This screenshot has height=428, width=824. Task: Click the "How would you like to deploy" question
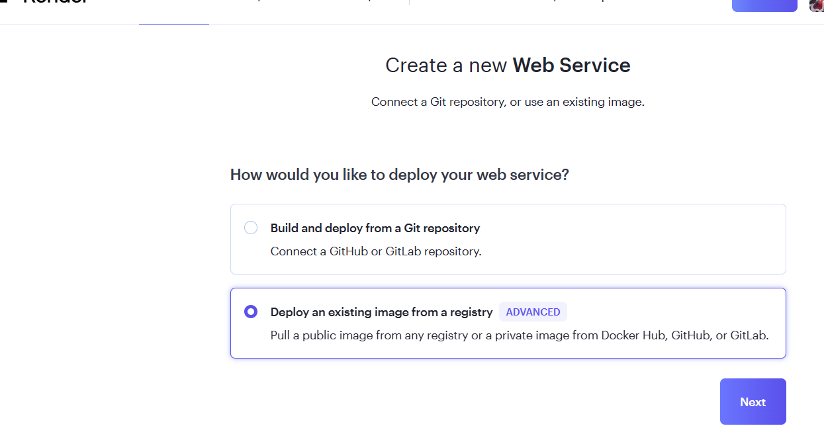[400, 175]
